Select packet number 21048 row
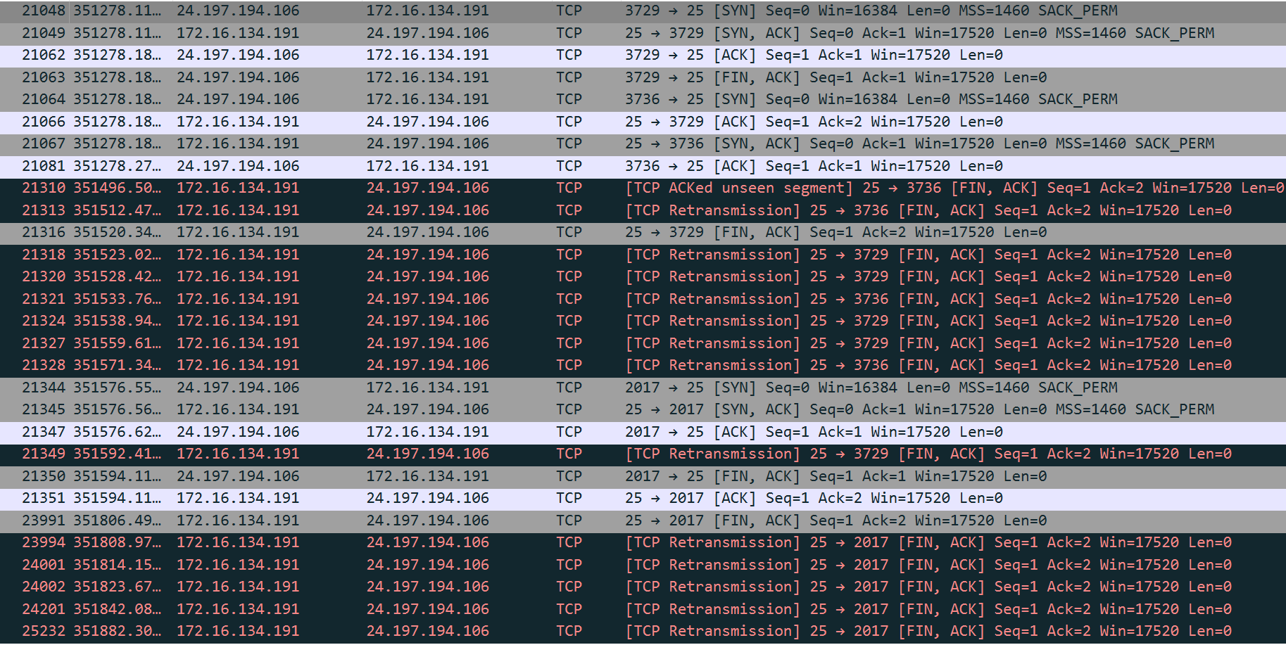The width and height of the screenshot is (1286, 645). (643, 11)
